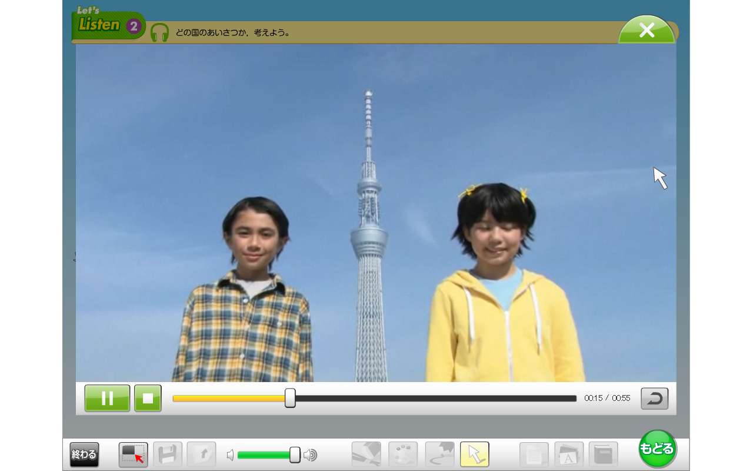Select the eraser tool icon
Screen dimensions: 753x471
[439, 455]
